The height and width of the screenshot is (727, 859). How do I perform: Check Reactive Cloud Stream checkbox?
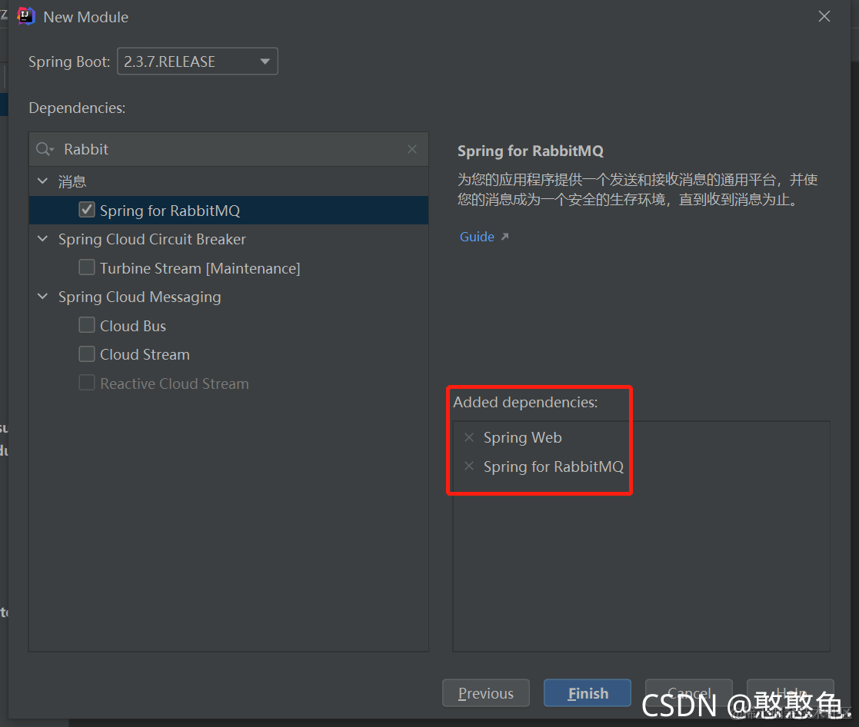pos(87,383)
